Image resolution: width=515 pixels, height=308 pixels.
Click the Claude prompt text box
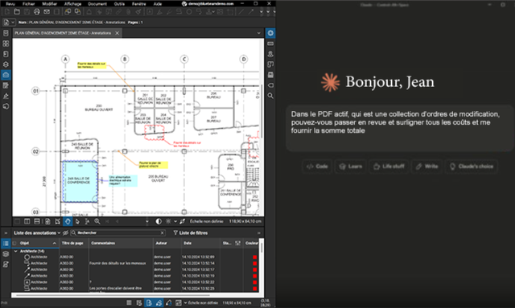400,128
